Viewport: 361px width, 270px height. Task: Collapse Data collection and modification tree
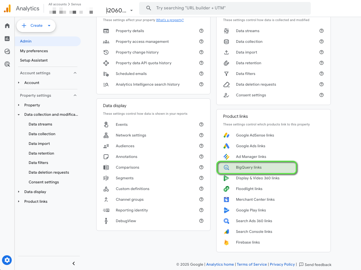pos(19,115)
